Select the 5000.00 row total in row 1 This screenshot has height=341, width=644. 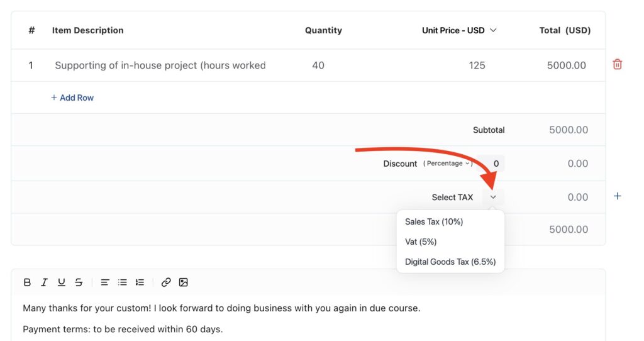click(x=567, y=65)
